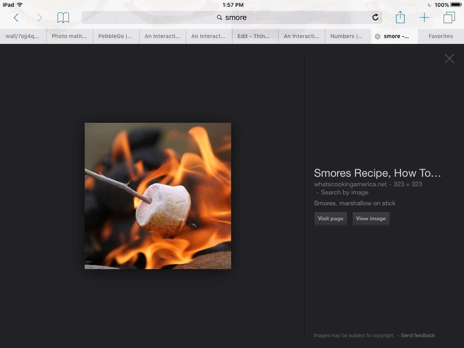Switch to the Favorites tab

(440, 36)
